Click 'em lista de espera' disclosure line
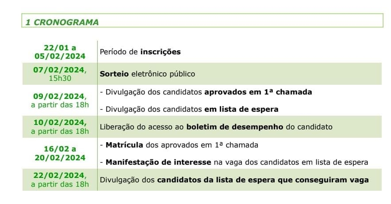Image resolution: width=391 pixels, height=204 pixels. (189, 109)
